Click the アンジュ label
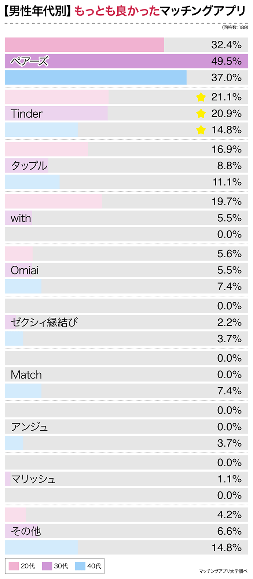The width and height of the screenshot is (253, 579). 29,427
